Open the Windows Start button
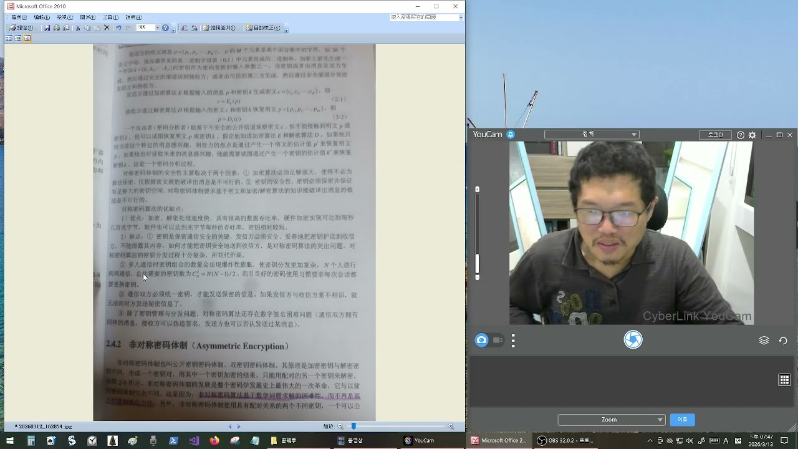 click(x=10, y=440)
